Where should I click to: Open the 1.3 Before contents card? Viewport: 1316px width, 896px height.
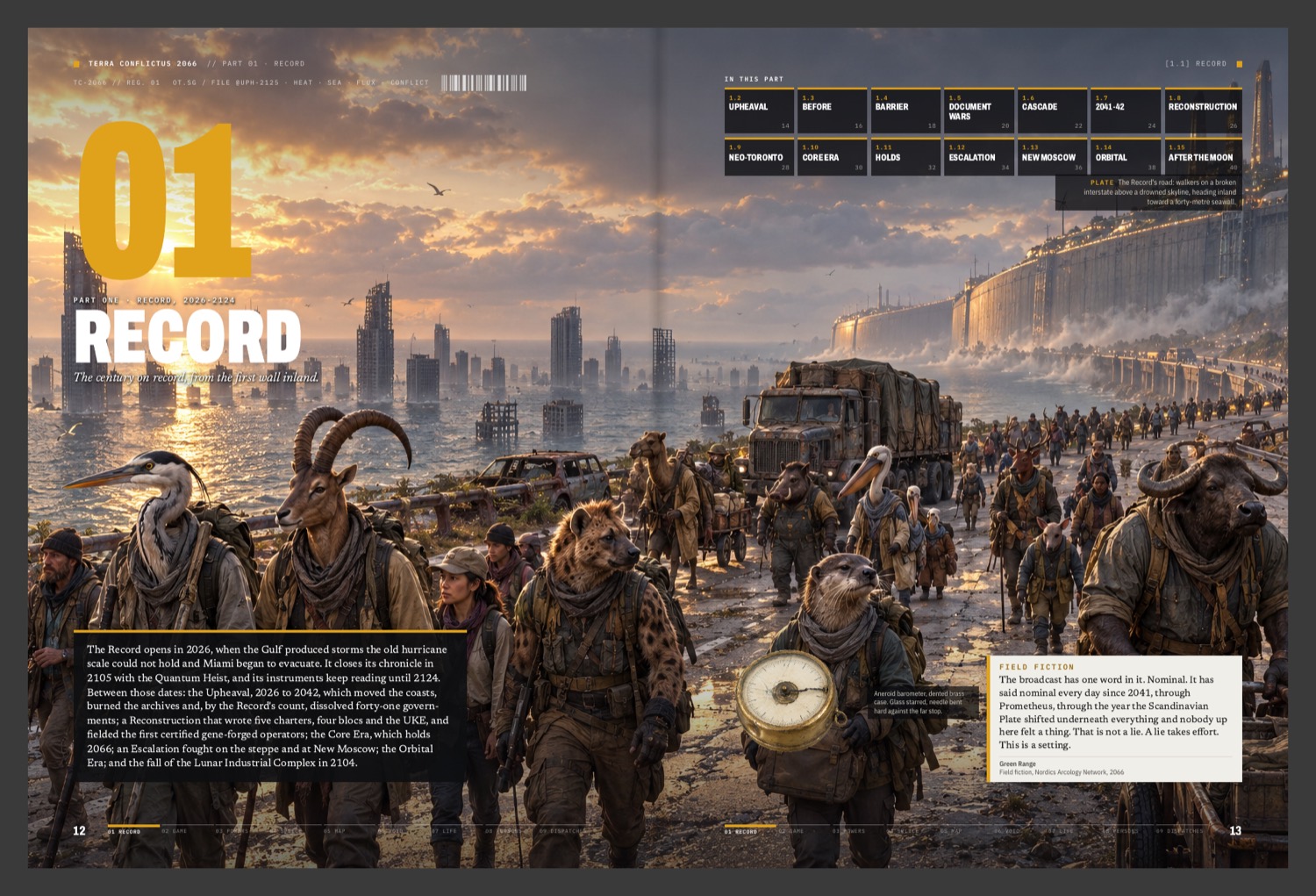(833, 110)
